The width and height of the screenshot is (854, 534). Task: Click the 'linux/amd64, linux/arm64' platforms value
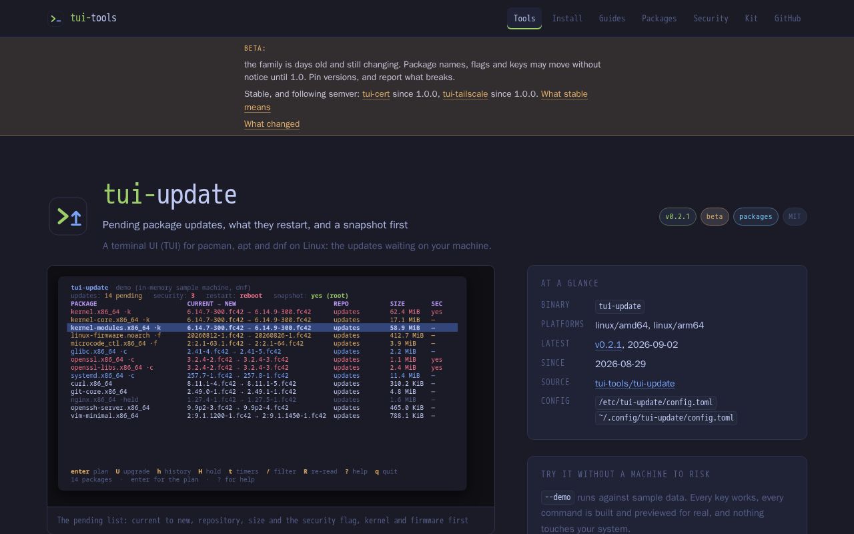[649, 326]
